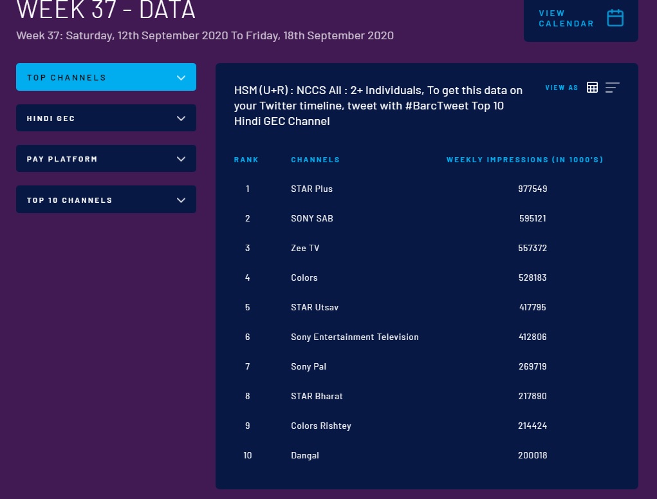
Task: Click the Channels column header
Action: point(315,160)
